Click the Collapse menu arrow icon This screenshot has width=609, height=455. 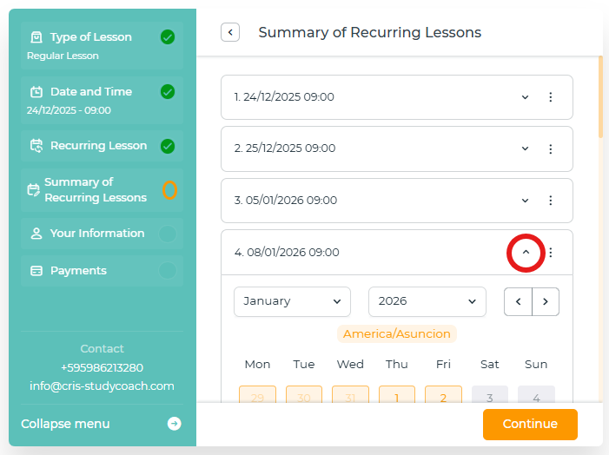174,424
